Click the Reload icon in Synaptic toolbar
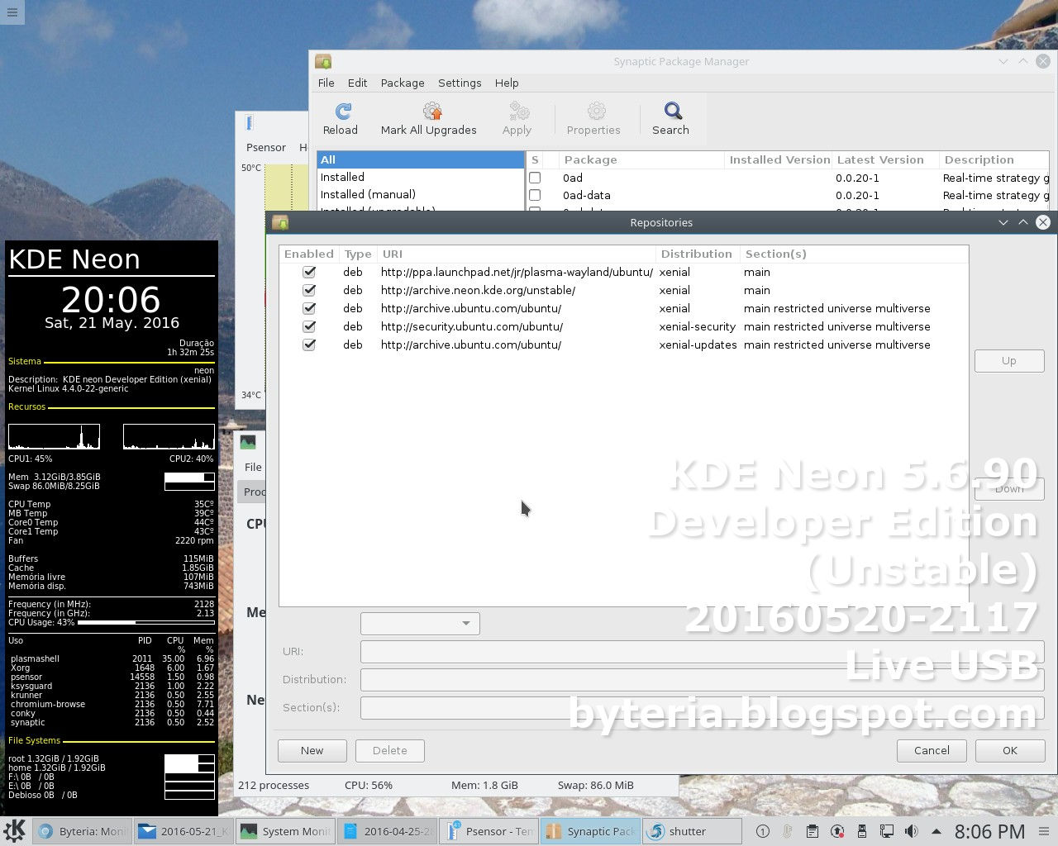 341,117
